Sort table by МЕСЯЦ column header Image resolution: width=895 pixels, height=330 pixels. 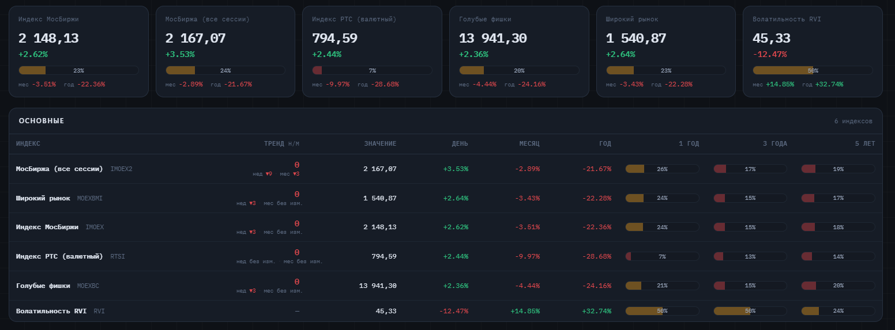529,144
